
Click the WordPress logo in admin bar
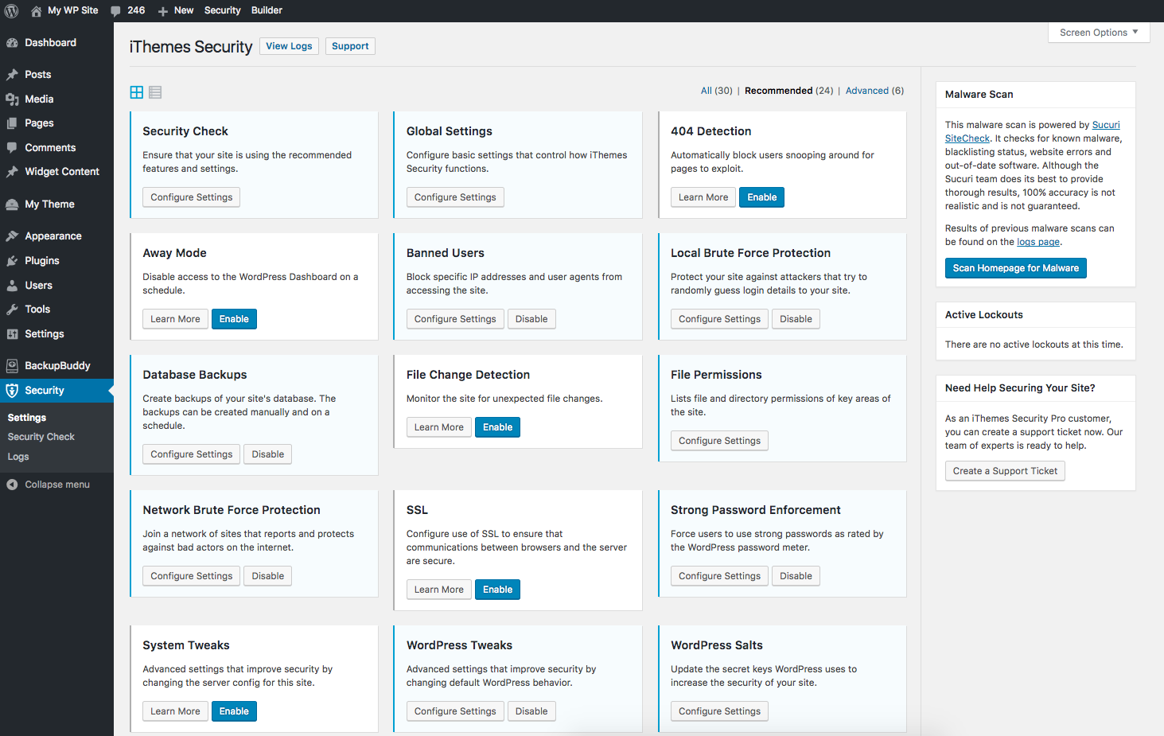(12, 10)
